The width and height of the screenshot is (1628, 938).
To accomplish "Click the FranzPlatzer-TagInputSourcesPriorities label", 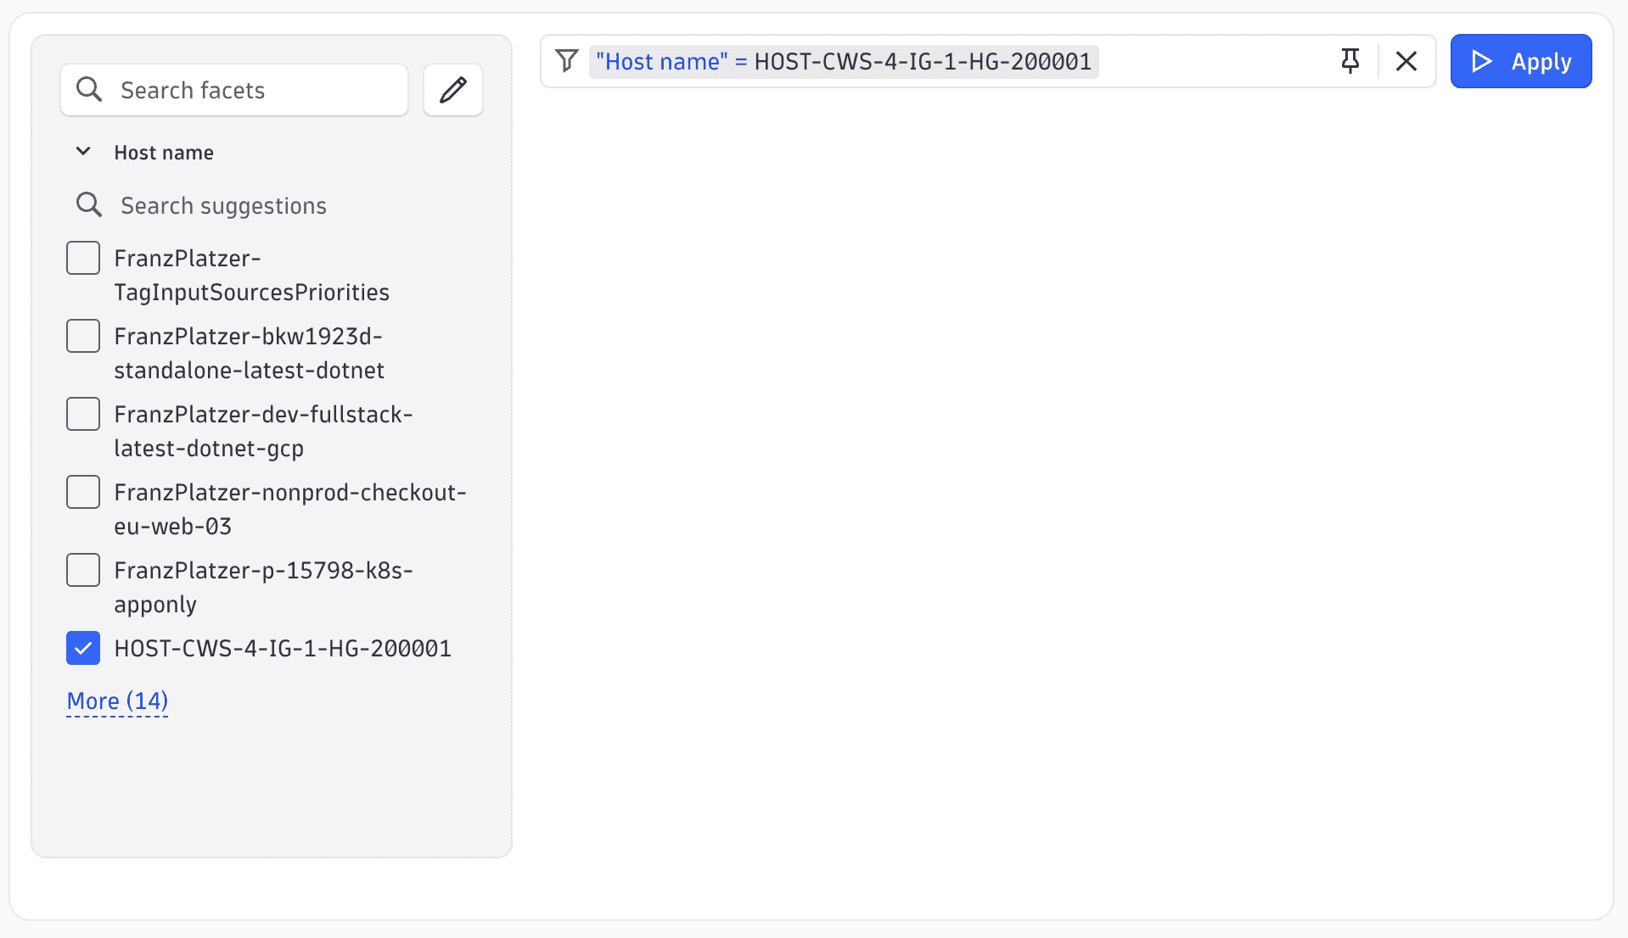I will (251, 275).
